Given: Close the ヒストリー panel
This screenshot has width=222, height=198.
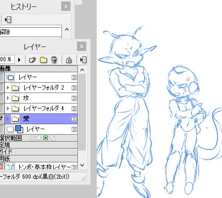Looking at the screenshot, I should pos(66,6).
